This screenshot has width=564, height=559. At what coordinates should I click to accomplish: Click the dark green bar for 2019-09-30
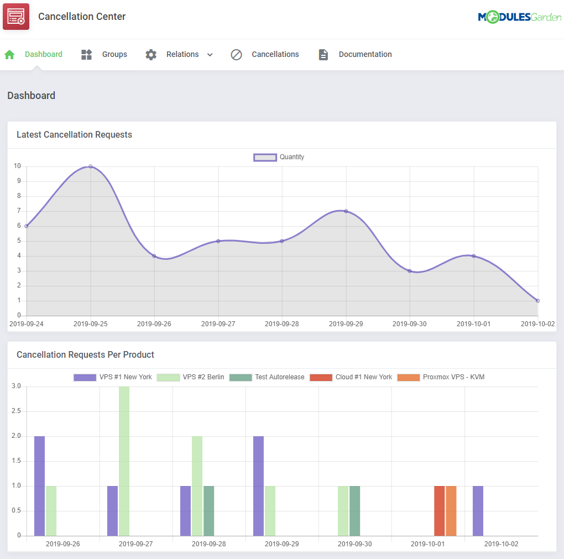point(355,511)
